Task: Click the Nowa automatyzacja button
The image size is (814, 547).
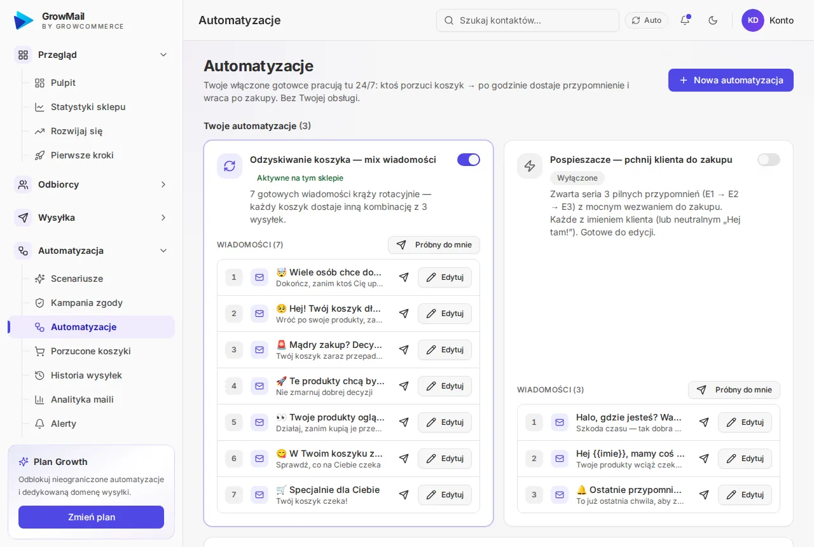Action: tap(731, 80)
